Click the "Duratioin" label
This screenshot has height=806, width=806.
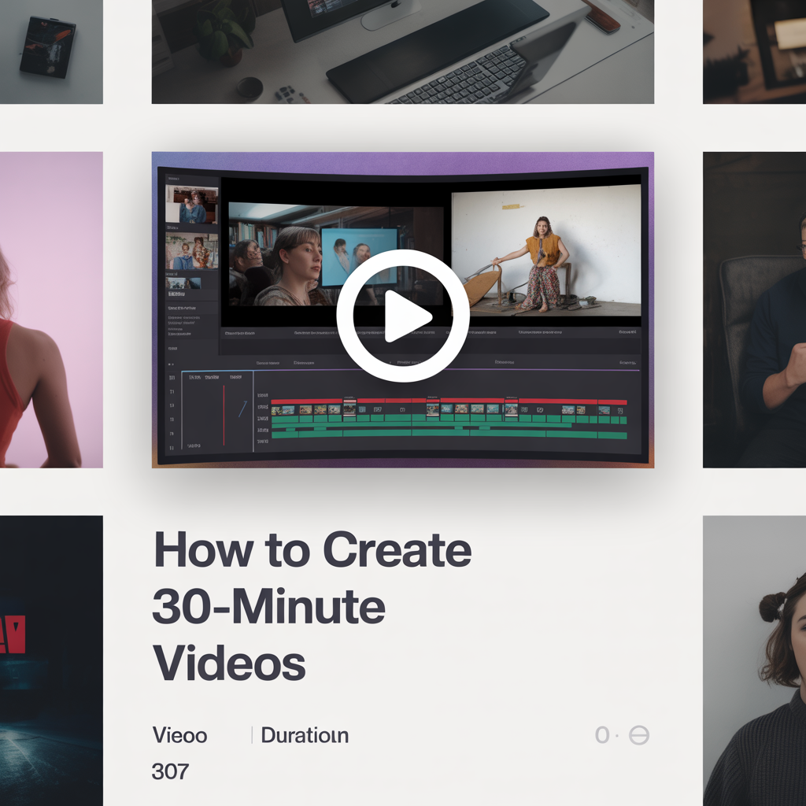305,736
